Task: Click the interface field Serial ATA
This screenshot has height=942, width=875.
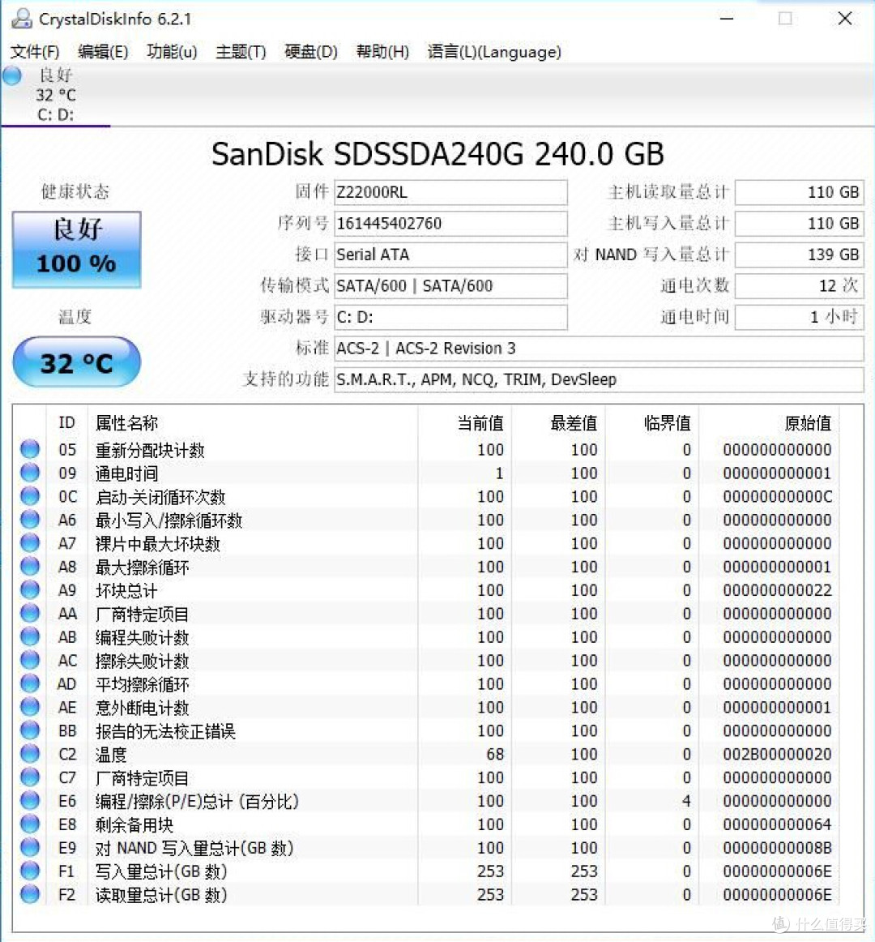Action: [450, 255]
